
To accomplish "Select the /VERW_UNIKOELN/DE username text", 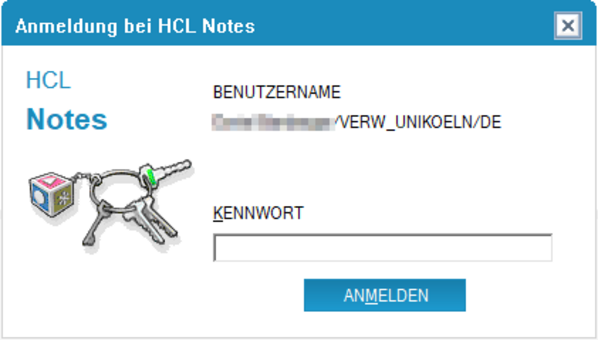I will [418, 123].
